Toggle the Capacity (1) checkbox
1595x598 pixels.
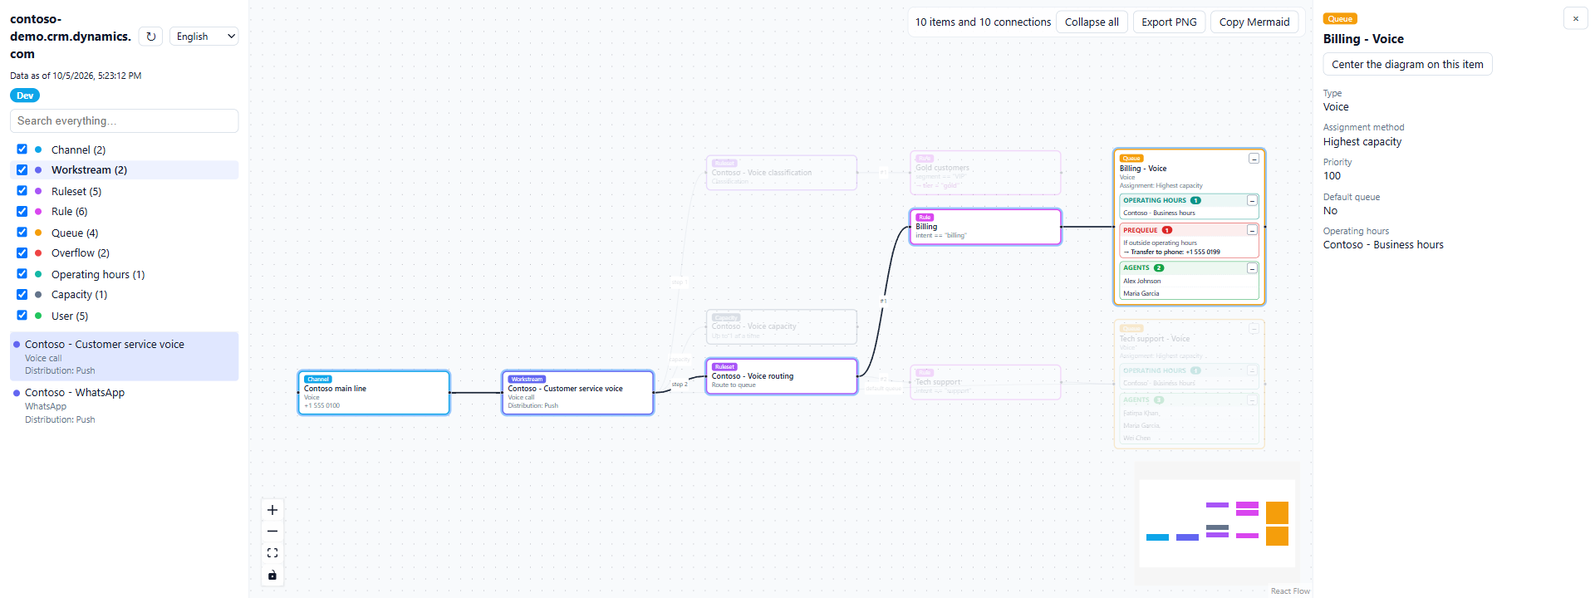pyautogui.click(x=22, y=294)
